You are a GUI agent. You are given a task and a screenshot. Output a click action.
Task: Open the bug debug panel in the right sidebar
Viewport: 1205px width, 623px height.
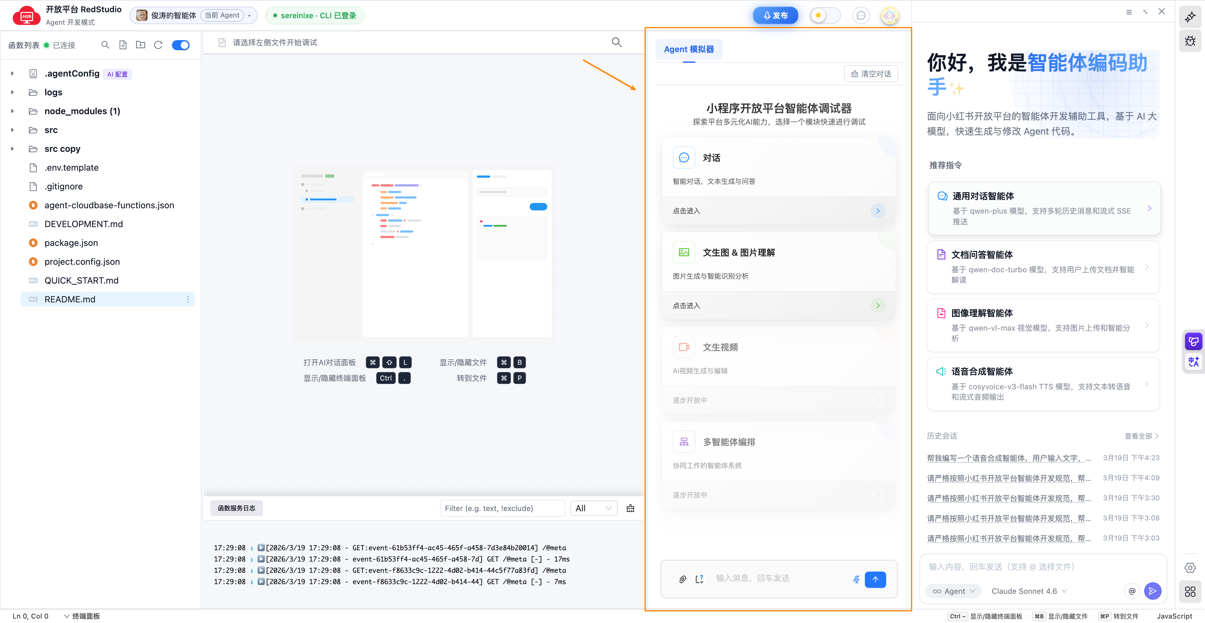(x=1190, y=41)
